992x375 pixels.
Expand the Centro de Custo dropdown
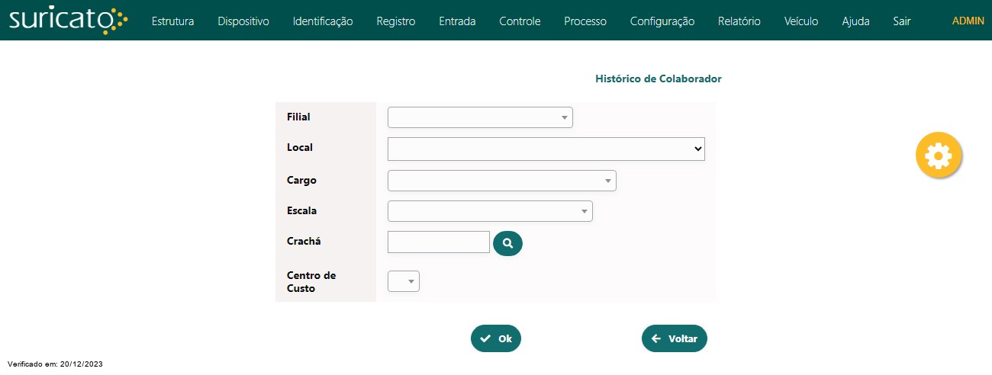(404, 281)
